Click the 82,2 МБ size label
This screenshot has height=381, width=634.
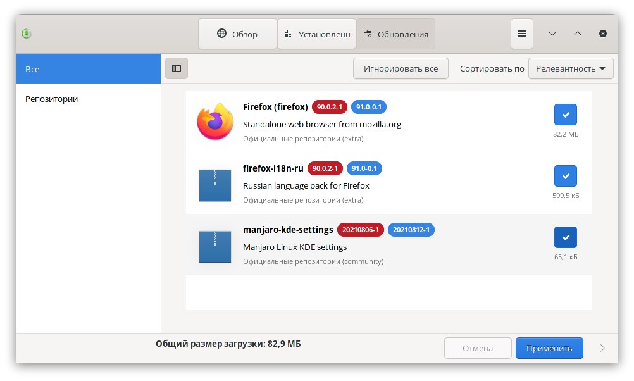(x=566, y=134)
